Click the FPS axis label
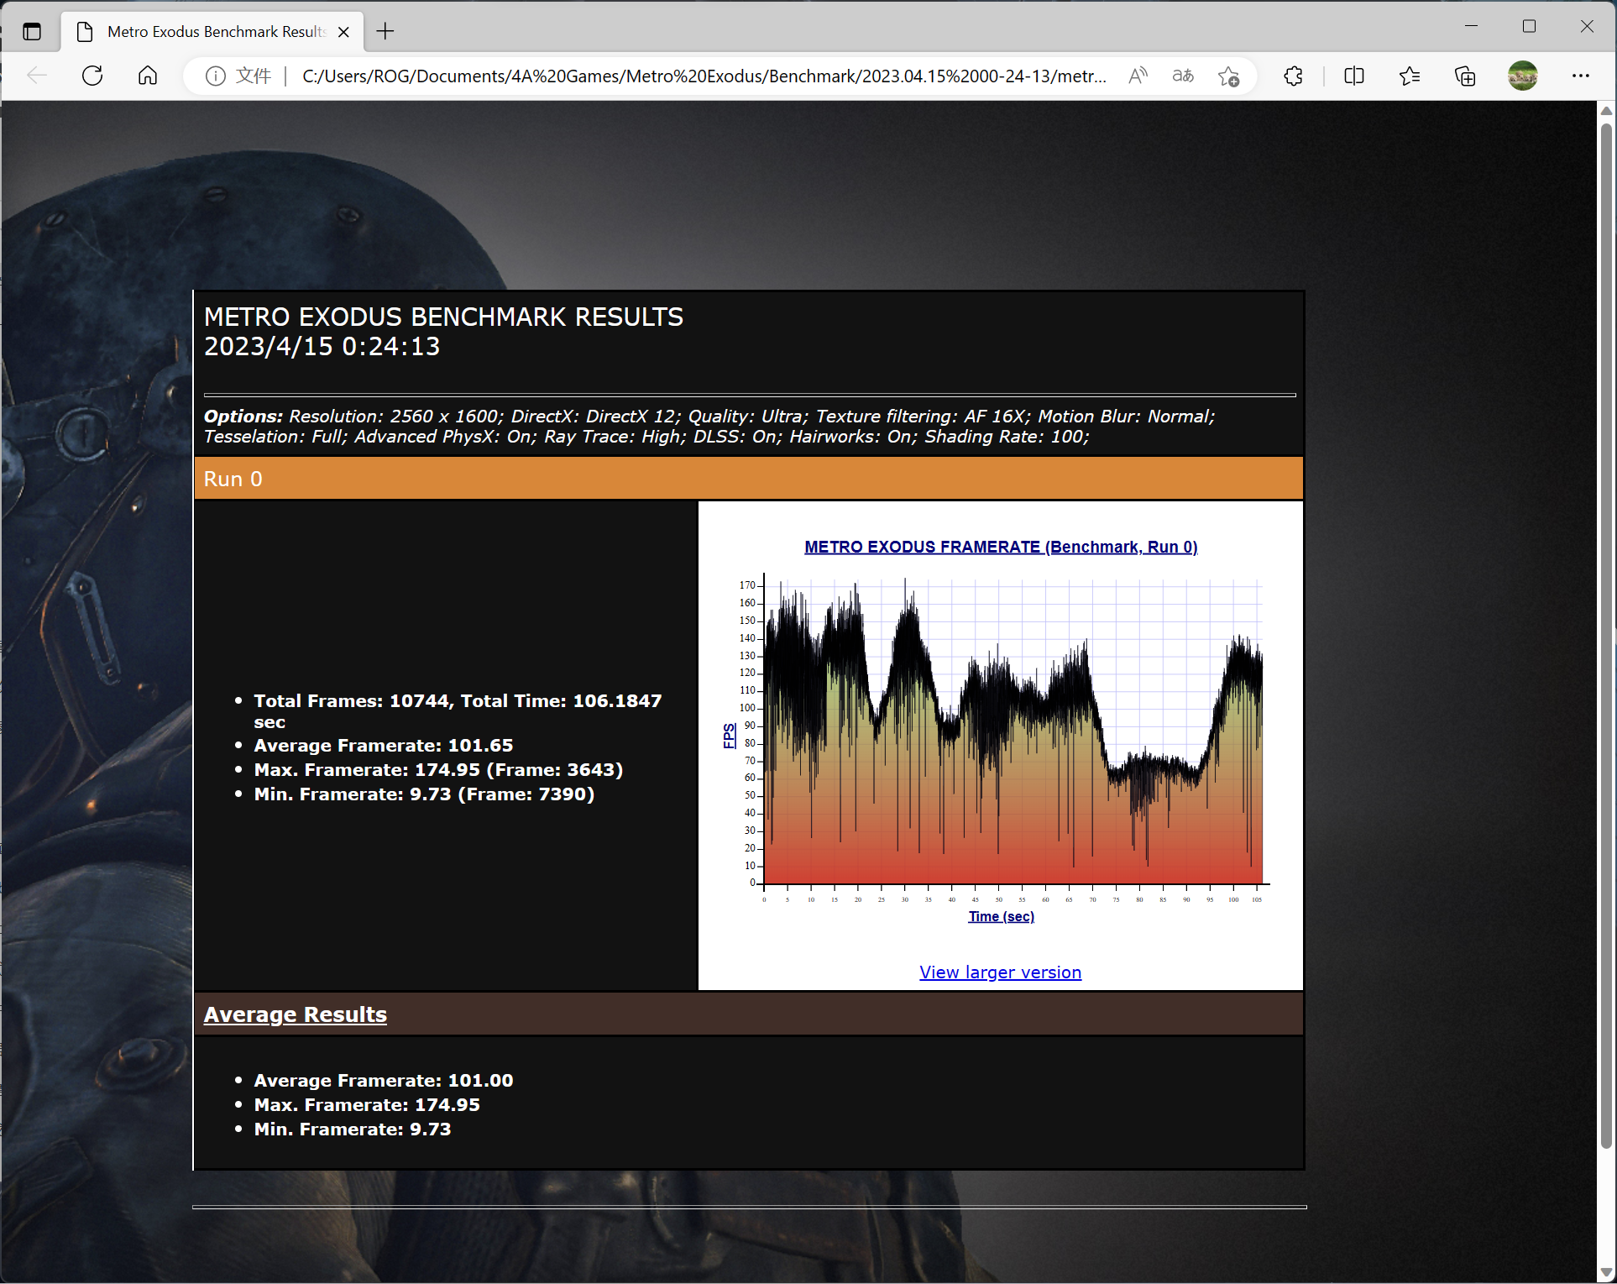This screenshot has height=1284, width=1617. point(729,735)
